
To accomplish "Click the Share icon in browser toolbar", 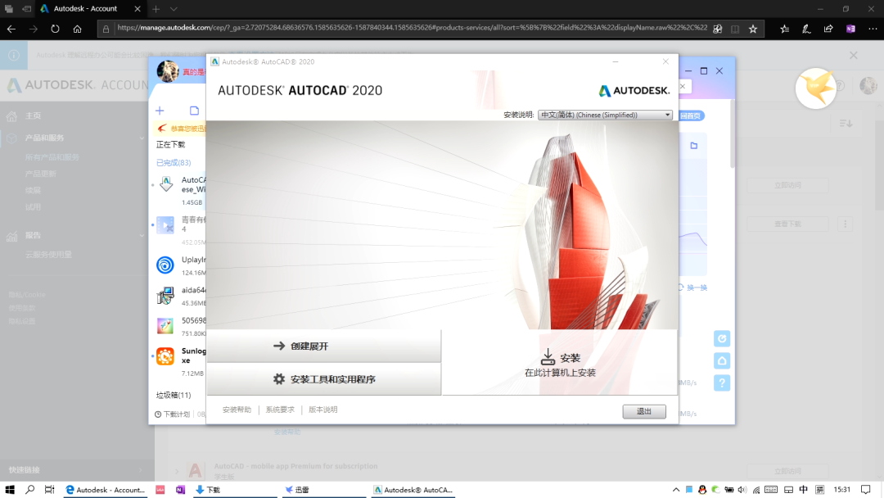I will tap(828, 29).
